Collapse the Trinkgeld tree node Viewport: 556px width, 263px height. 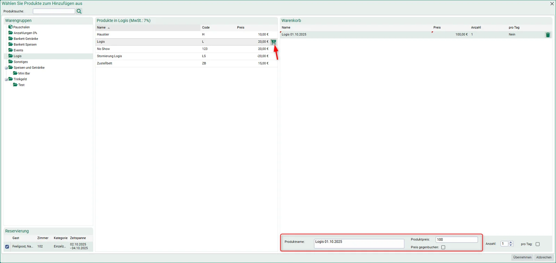tap(6, 79)
